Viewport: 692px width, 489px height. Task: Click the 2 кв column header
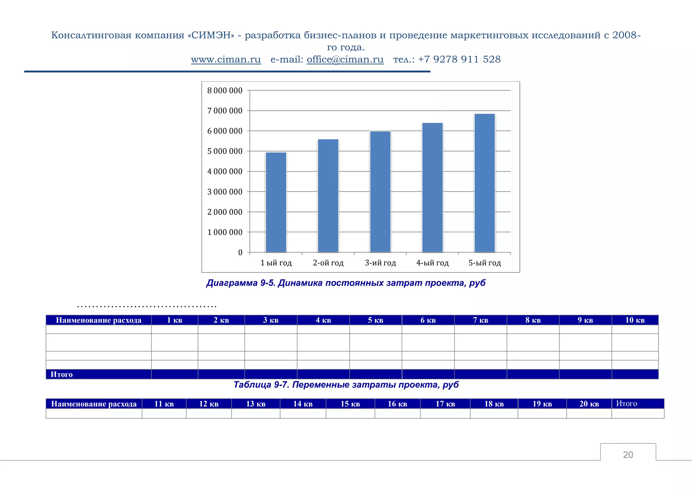tap(221, 320)
